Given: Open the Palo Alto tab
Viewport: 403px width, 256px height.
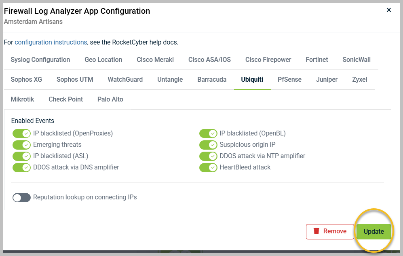Looking at the screenshot, I should click(110, 99).
